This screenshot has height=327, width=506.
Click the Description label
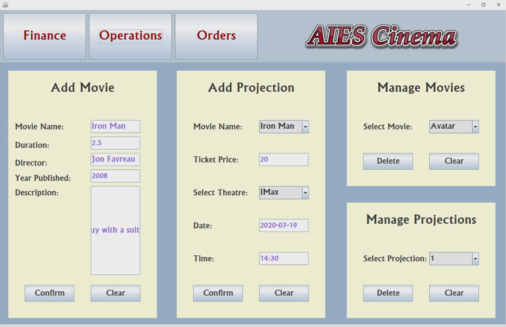click(37, 193)
